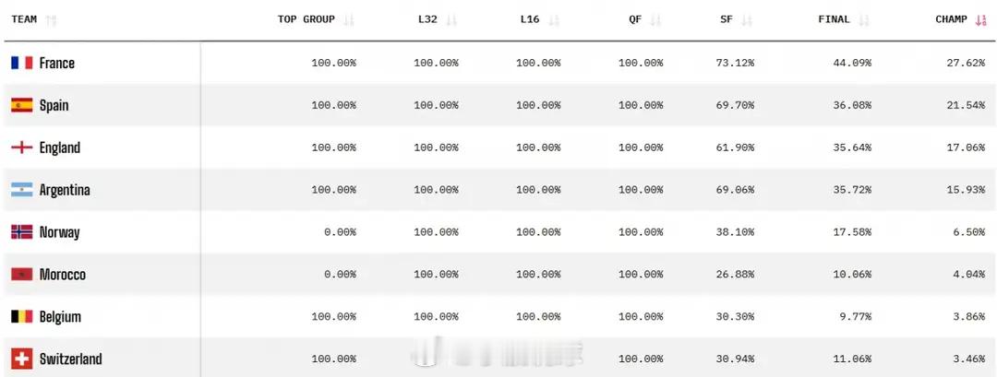997x377 pixels.
Task: Click the Spain flag icon
Action: 21,105
